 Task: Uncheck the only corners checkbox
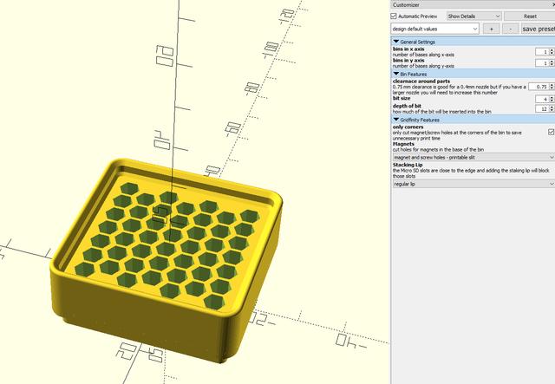pyautogui.click(x=551, y=132)
